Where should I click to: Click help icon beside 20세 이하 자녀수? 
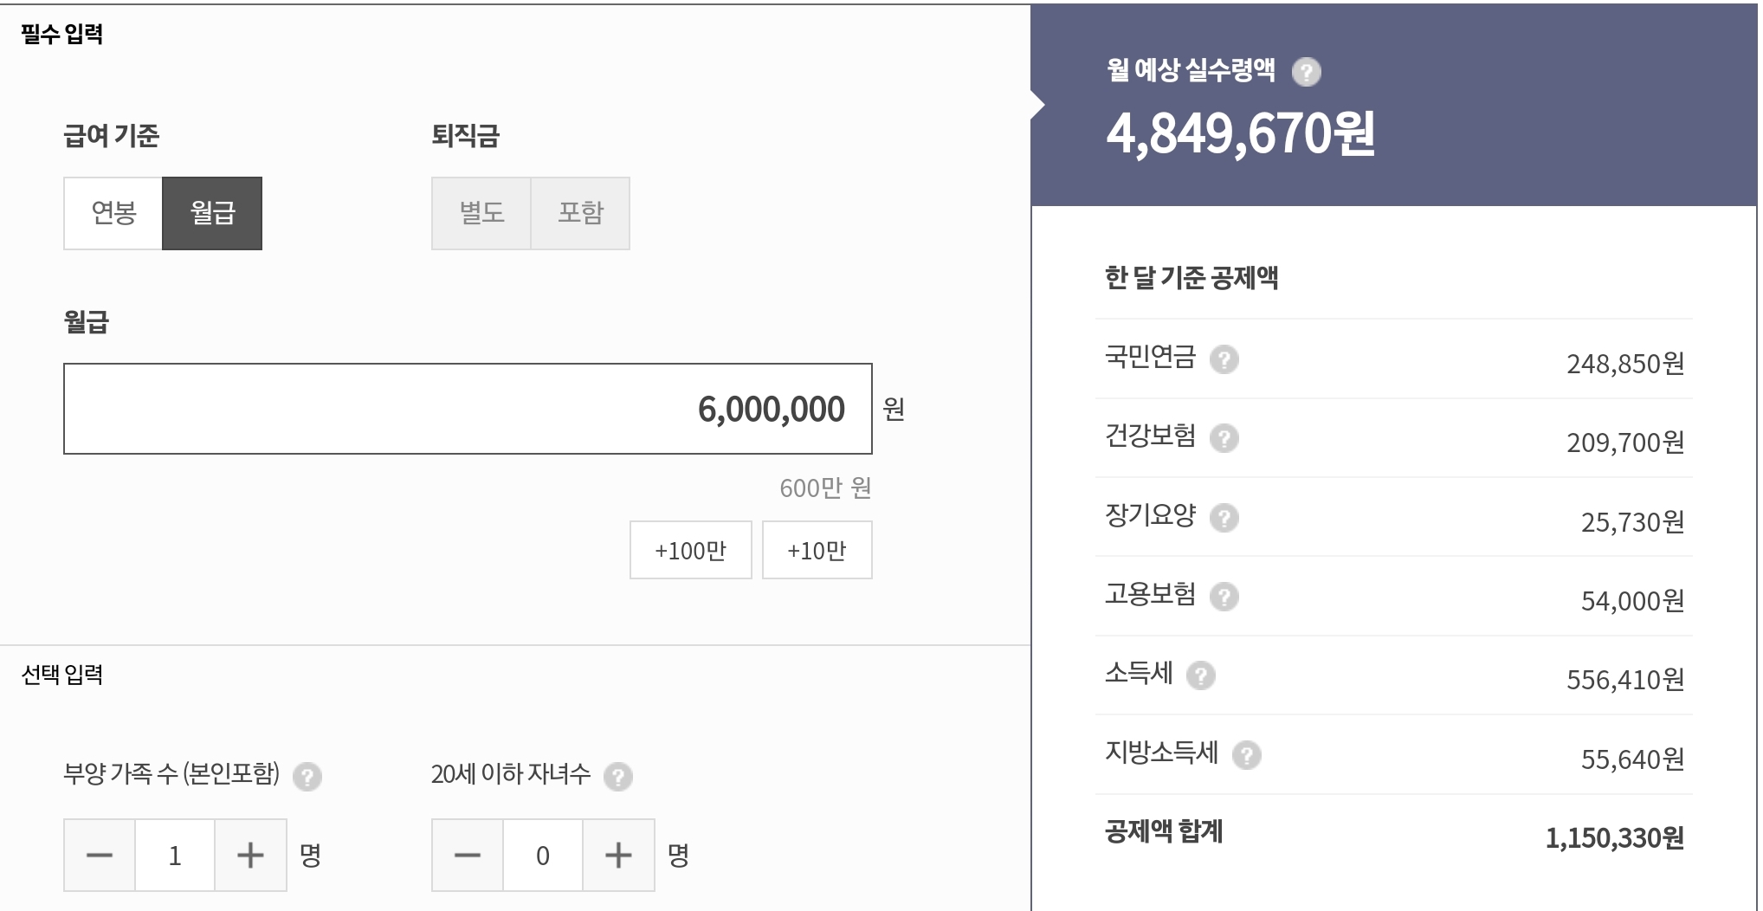pyautogui.click(x=617, y=777)
